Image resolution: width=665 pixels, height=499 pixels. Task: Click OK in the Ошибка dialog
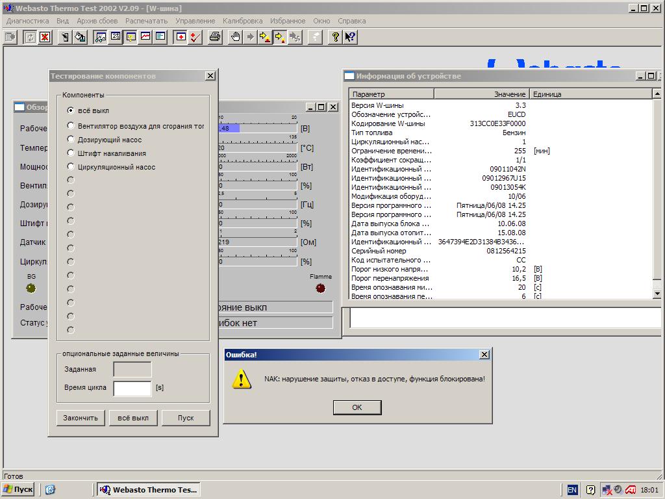coord(357,407)
